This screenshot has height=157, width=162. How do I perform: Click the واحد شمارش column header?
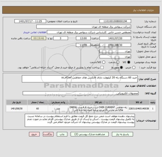click(58, 102)
